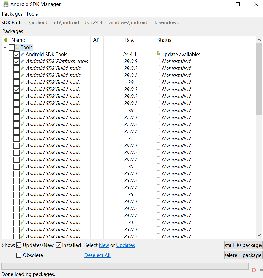Open the Packages menu
Screen dimensions: 263x278
(12, 14)
